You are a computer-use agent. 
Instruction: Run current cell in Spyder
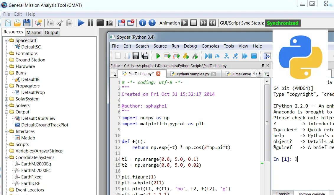(x=167, y=56)
